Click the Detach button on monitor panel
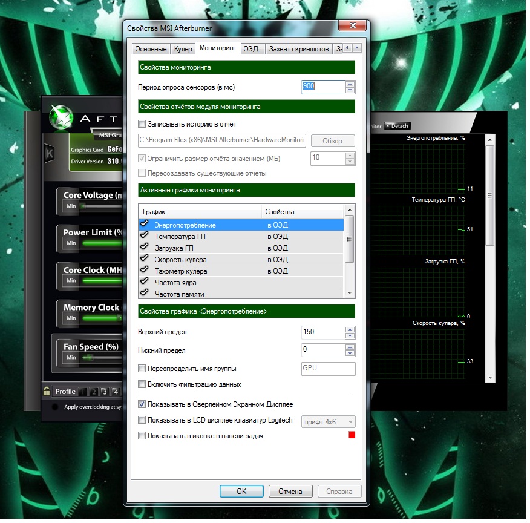The width and height of the screenshot is (530, 523). [x=398, y=126]
